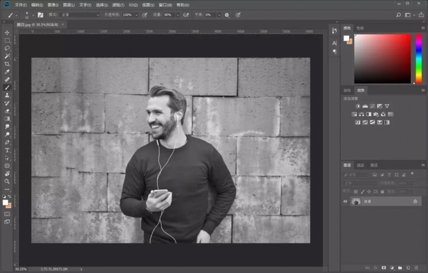Open the blend mode 正常 dropdown
Viewport: 428px width, 273px height.
click(80, 14)
